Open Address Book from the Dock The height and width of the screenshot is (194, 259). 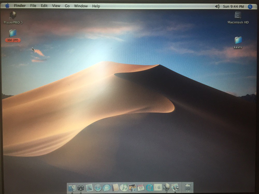click(x=115, y=188)
